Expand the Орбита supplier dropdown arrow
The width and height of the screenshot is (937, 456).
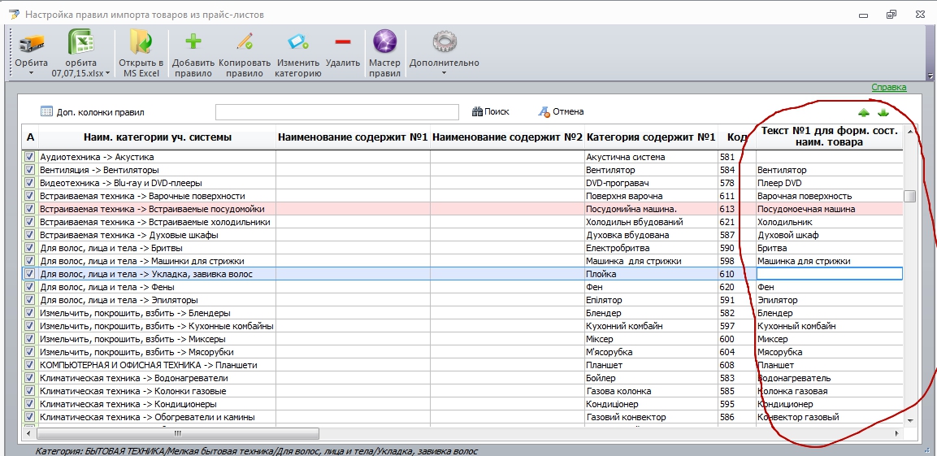pyautogui.click(x=31, y=73)
